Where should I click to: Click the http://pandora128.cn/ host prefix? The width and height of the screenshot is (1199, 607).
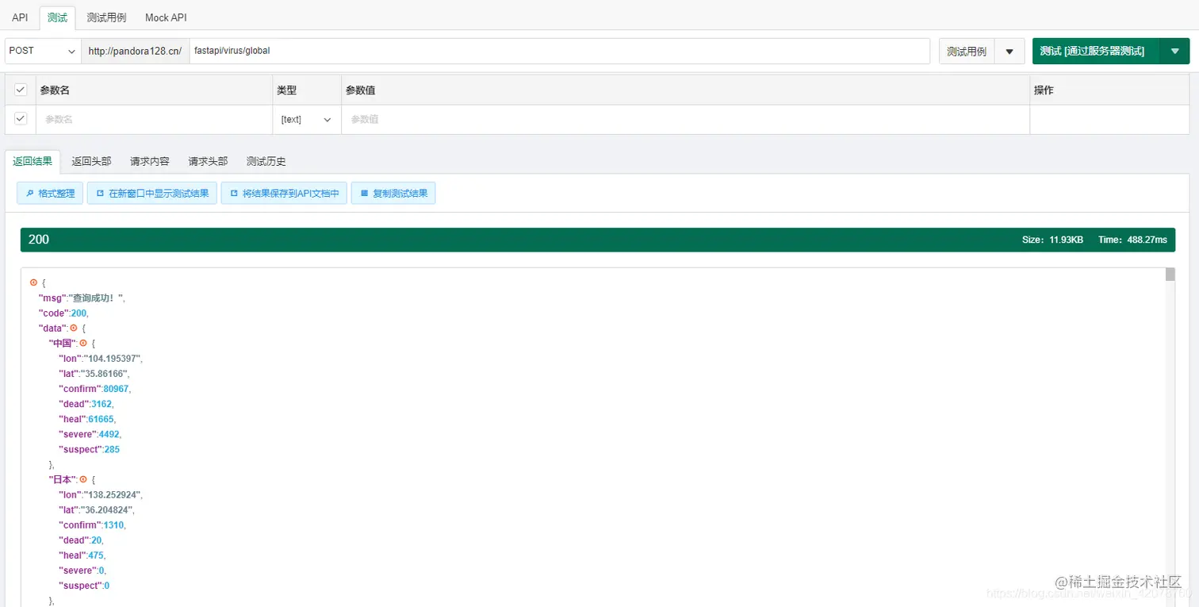tap(135, 51)
